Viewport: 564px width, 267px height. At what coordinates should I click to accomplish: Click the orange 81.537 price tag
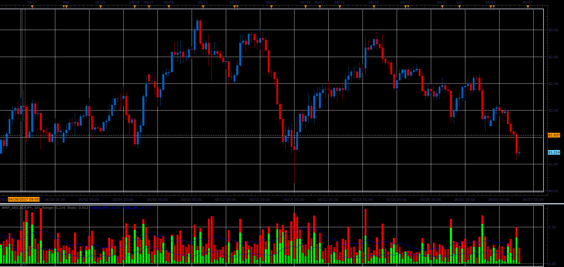coord(554,135)
